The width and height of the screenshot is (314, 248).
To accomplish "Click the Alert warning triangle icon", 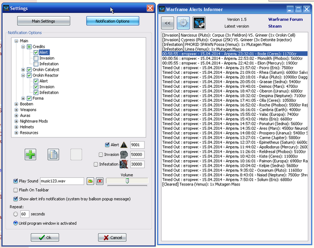I will (124, 145).
